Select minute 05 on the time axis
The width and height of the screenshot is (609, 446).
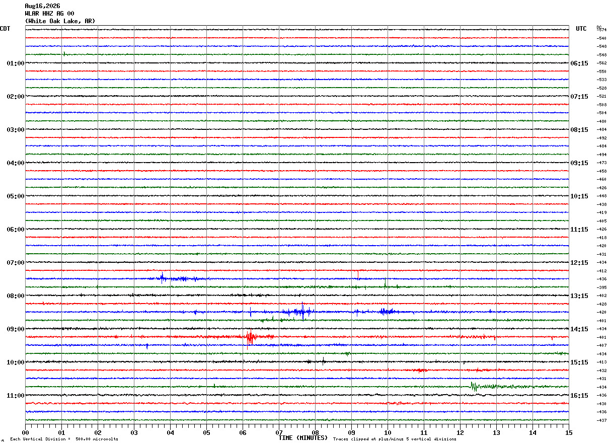point(206,432)
